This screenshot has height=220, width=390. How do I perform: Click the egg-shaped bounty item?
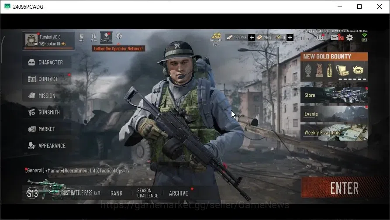[308, 70]
